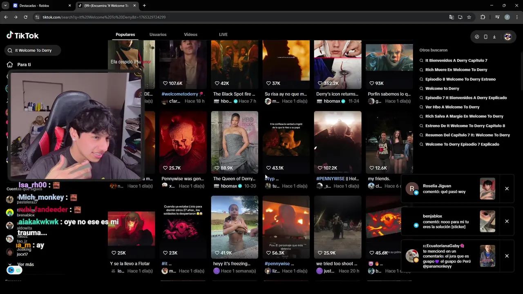Click the heart icon showing 352.2K likes
This screenshot has height=294, width=523.
pyautogui.click(x=320, y=83)
